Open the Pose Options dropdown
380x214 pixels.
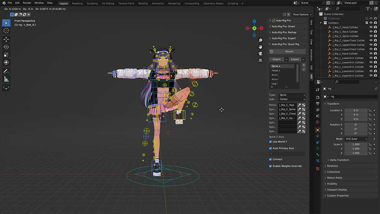[302, 14]
